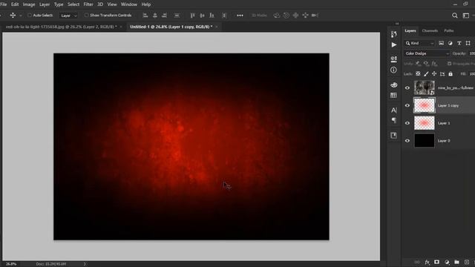475x267 pixels.
Task: Open the Auto-Select Layer dropdown
Action: (68, 16)
